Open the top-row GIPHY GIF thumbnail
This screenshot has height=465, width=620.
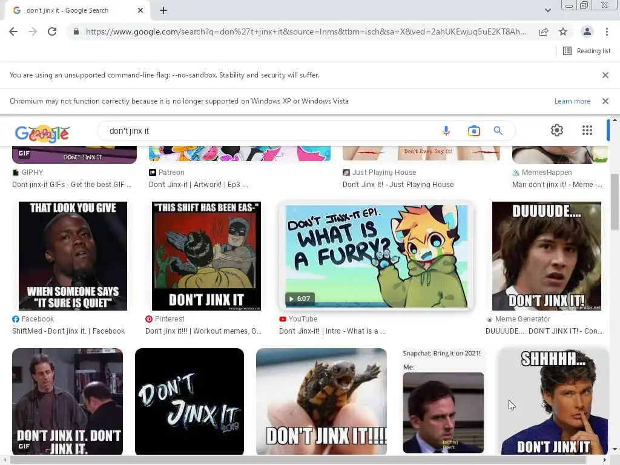[74, 155]
